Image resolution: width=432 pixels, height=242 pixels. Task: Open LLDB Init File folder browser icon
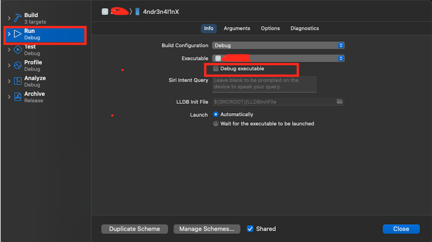tap(339, 102)
